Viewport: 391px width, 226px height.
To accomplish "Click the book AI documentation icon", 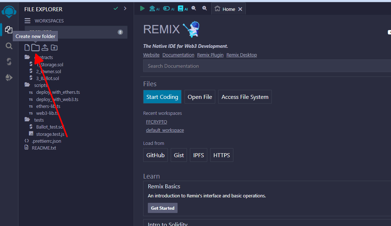I will [x=183, y=9].
